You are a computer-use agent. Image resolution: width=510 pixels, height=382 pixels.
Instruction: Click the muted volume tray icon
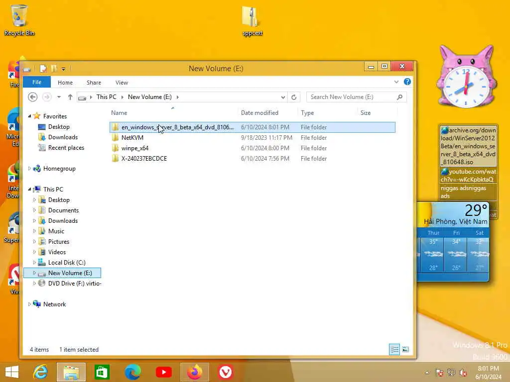[x=463, y=373]
